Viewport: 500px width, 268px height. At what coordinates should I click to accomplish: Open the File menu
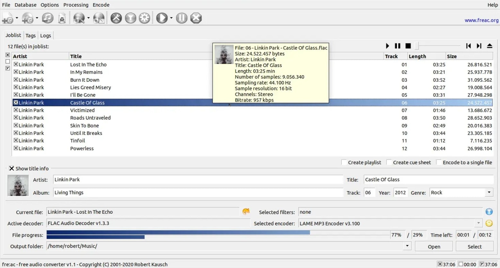coord(6,5)
